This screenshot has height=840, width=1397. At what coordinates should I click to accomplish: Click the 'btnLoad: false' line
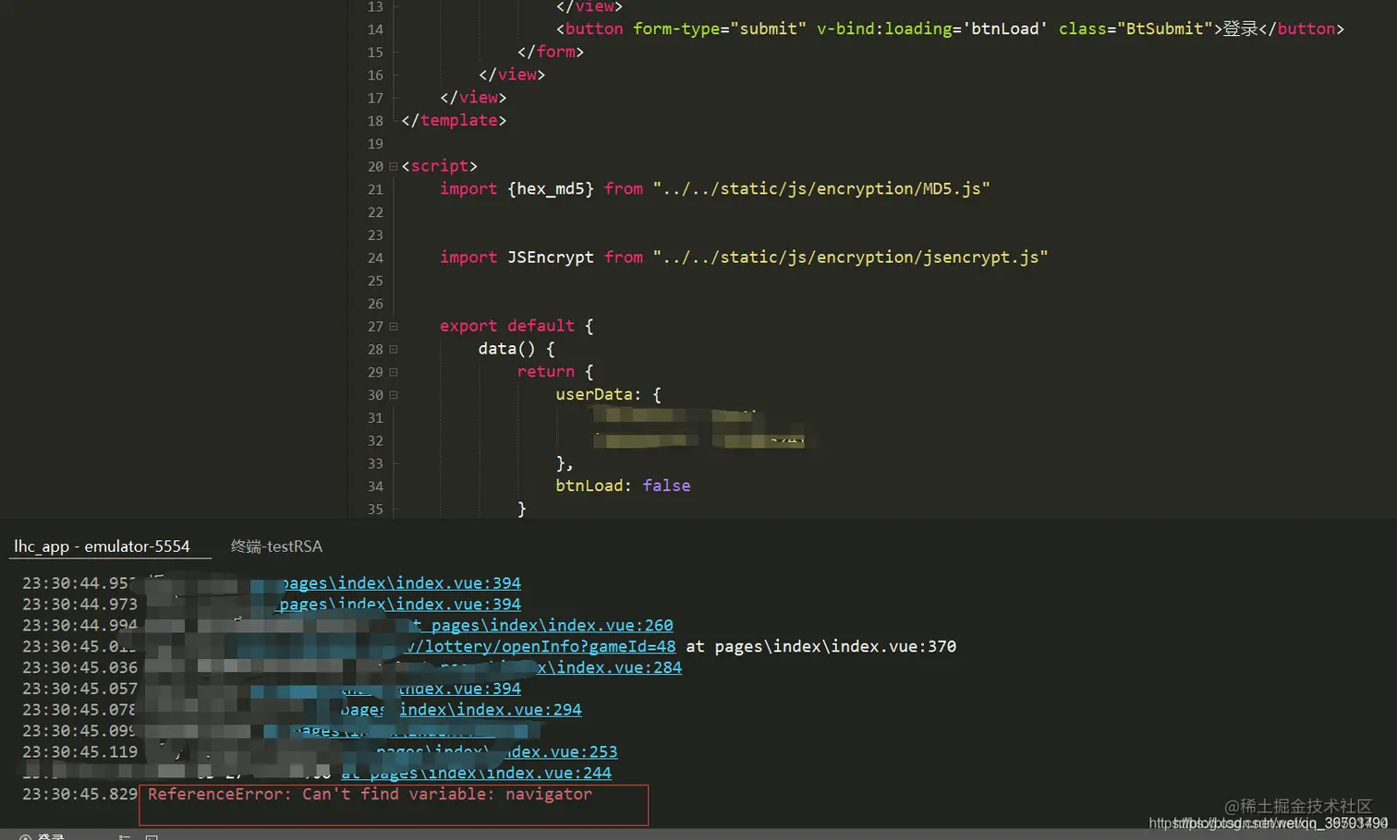click(623, 486)
